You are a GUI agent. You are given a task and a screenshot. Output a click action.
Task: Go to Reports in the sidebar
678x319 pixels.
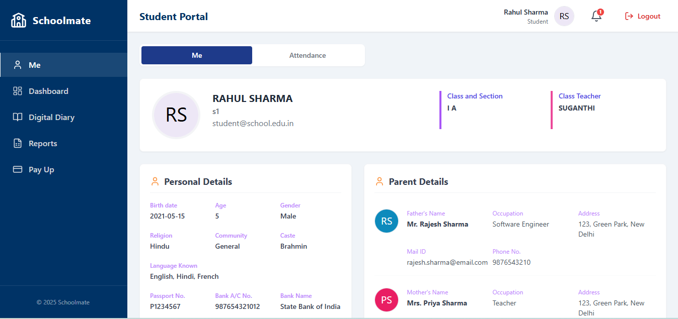coord(63,143)
